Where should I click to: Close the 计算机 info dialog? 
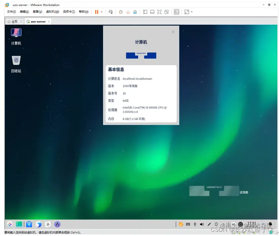[x=173, y=32]
